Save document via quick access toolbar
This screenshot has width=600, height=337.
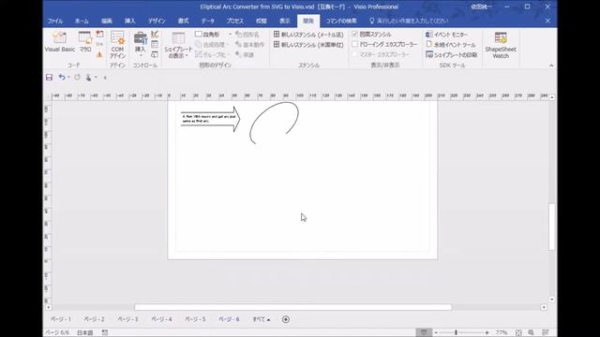coord(49,77)
